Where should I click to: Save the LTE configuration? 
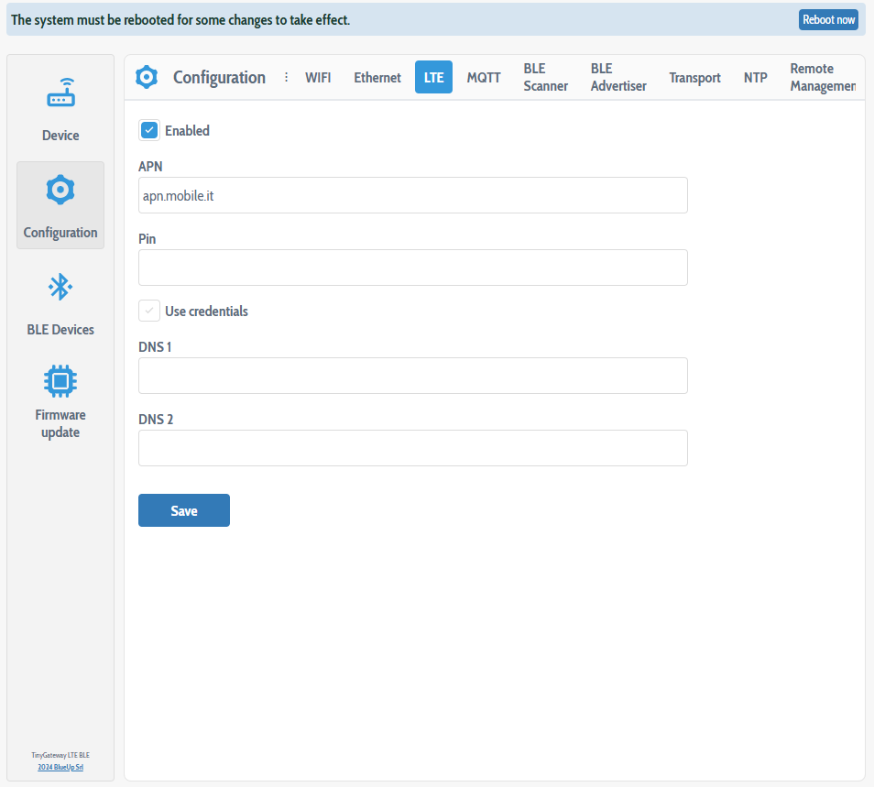(184, 510)
